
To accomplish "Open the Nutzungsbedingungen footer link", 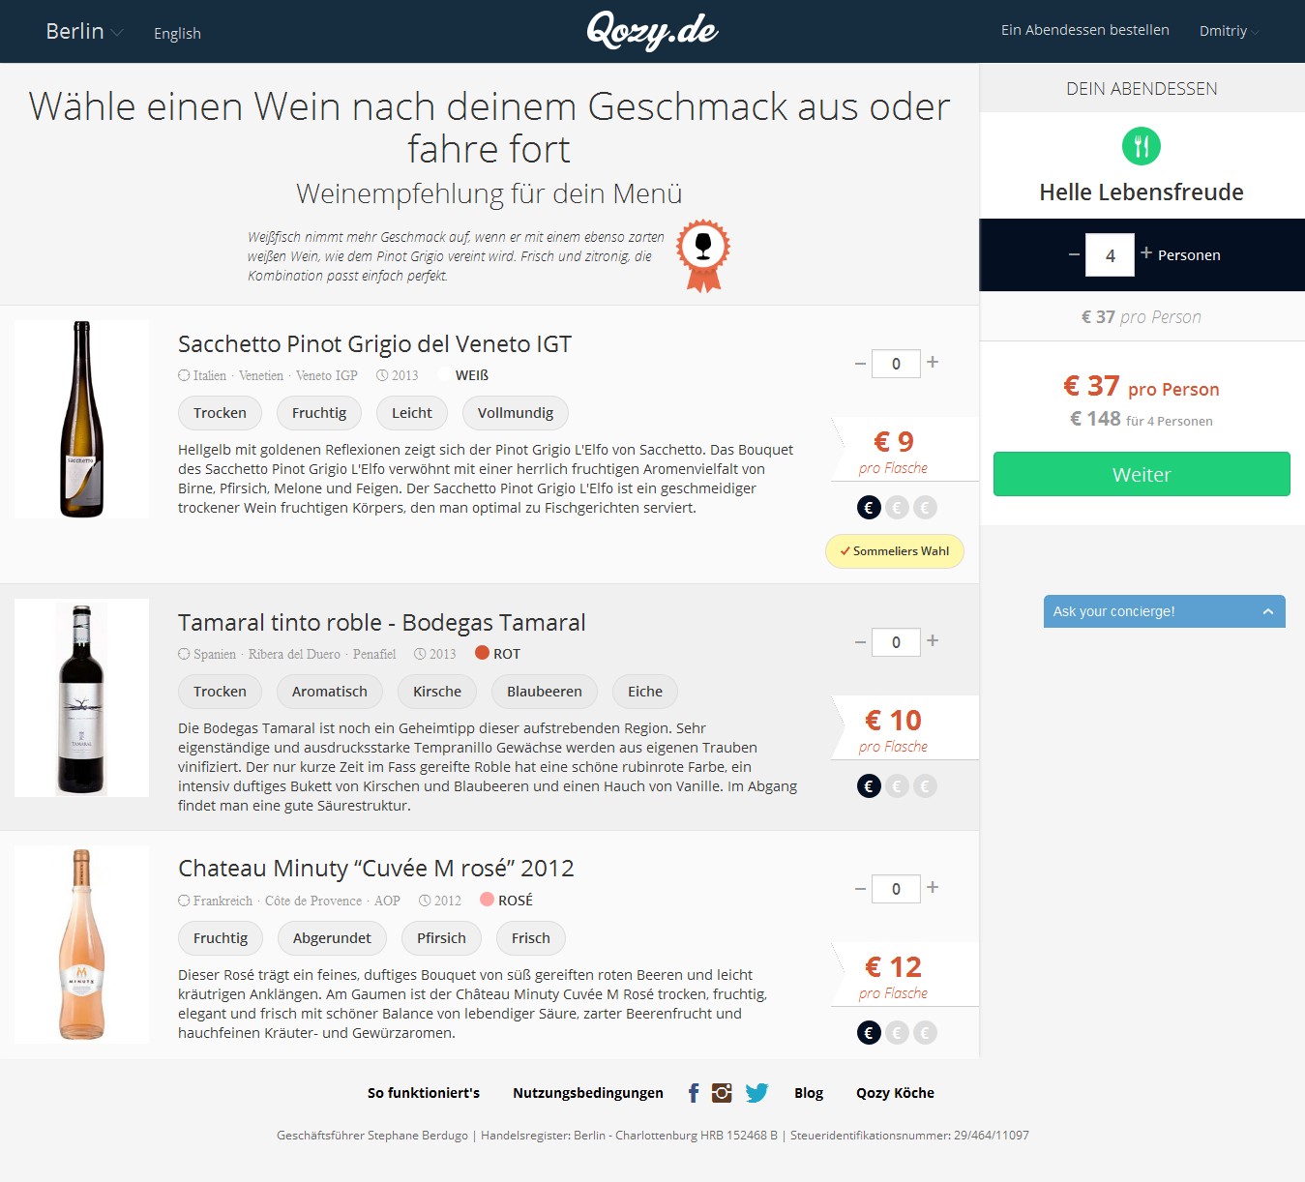I will [588, 1093].
